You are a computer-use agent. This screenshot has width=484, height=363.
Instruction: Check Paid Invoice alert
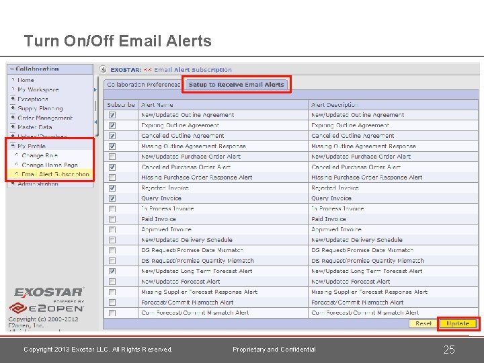[112, 219]
